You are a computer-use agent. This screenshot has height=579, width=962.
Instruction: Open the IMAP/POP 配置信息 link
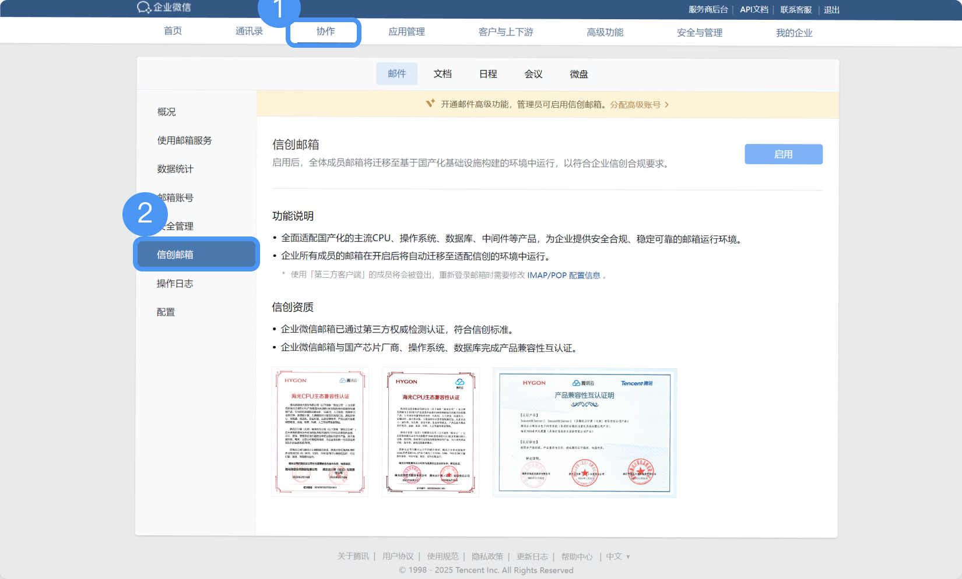(564, 276)
